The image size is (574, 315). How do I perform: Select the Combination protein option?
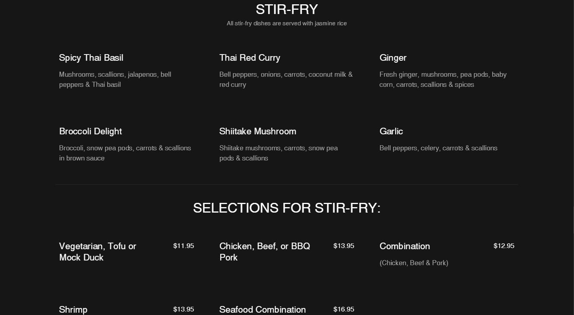405,246
